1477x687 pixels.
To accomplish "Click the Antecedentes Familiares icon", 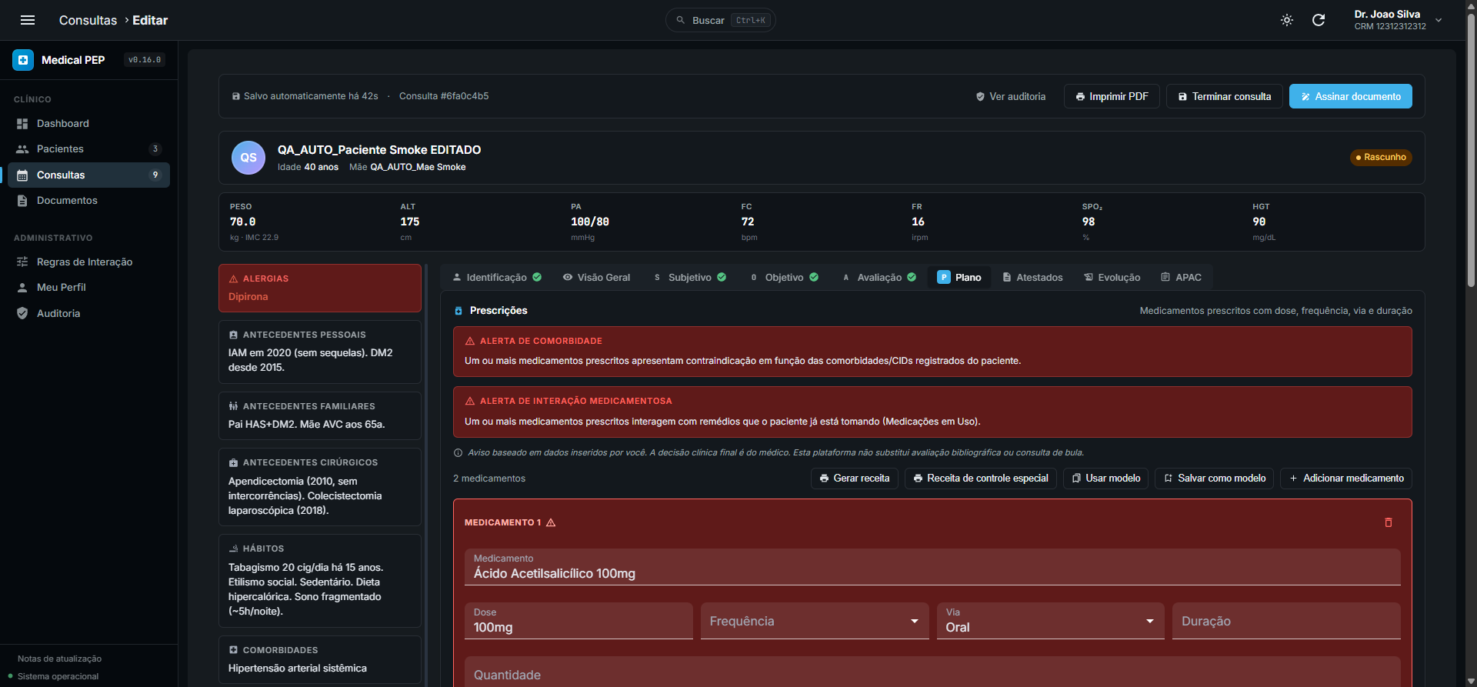I will pyautogui.click(x=233, y=406).
